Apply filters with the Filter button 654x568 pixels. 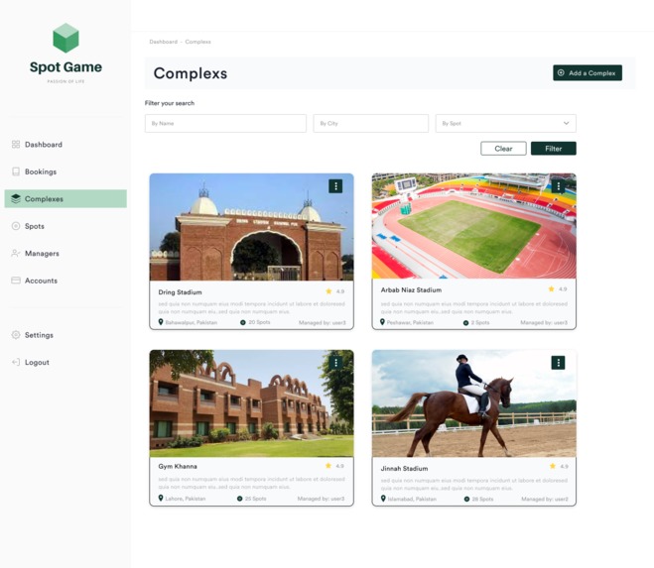pyautogui.click(x=554, y=149)
